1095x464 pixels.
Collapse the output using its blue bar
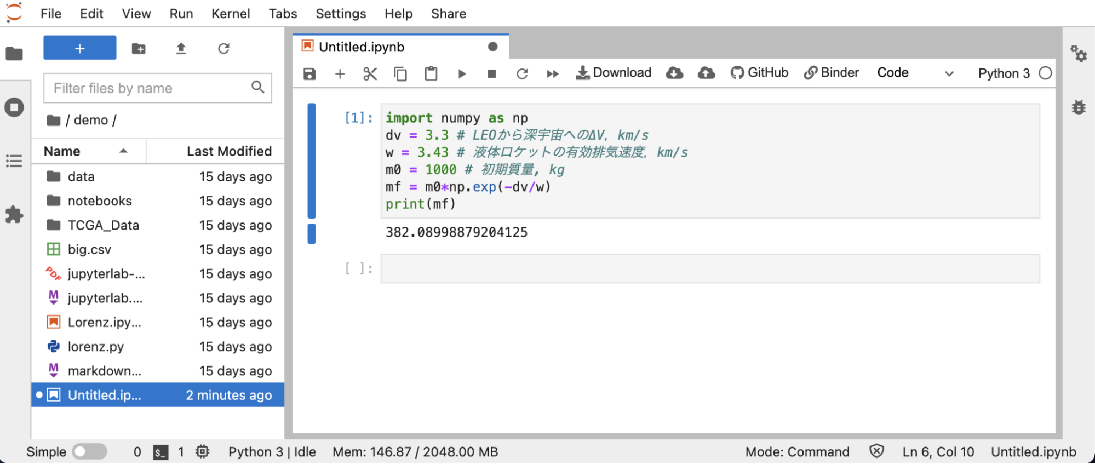(x=312, y=233)
